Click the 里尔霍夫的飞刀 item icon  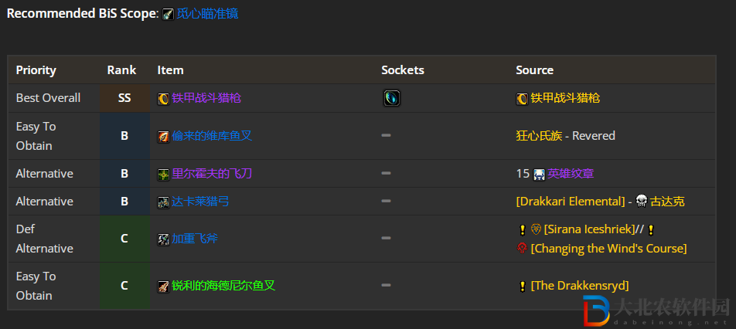tap(163, 175)
